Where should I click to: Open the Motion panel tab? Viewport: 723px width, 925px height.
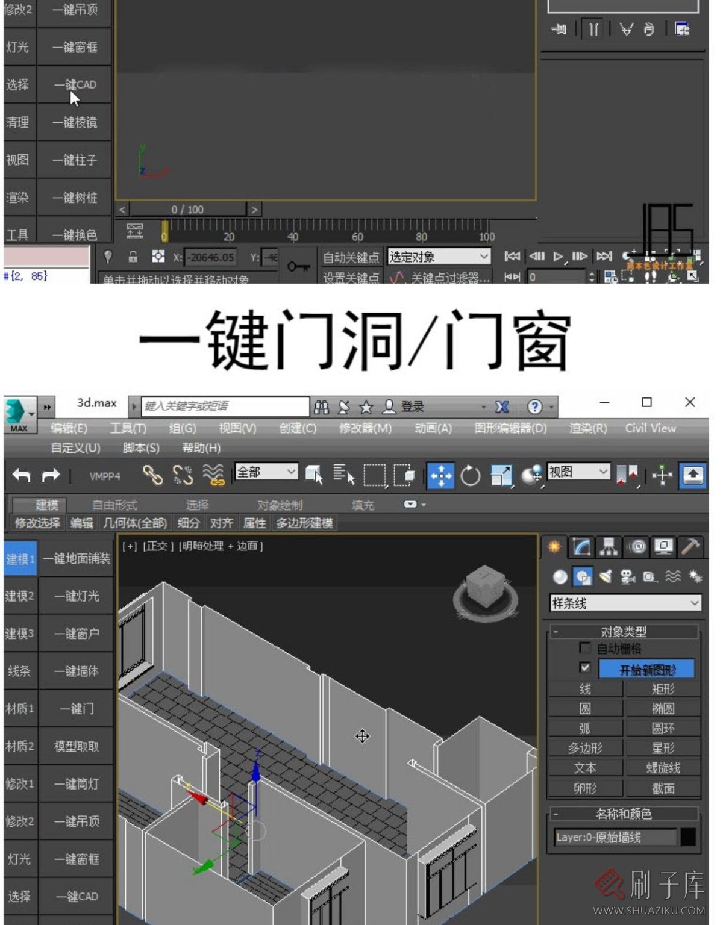[x=636, y=547]
